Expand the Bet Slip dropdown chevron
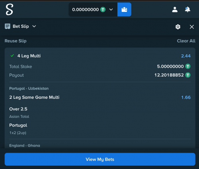This screenshot has width=199, height=169. point(34,26)
